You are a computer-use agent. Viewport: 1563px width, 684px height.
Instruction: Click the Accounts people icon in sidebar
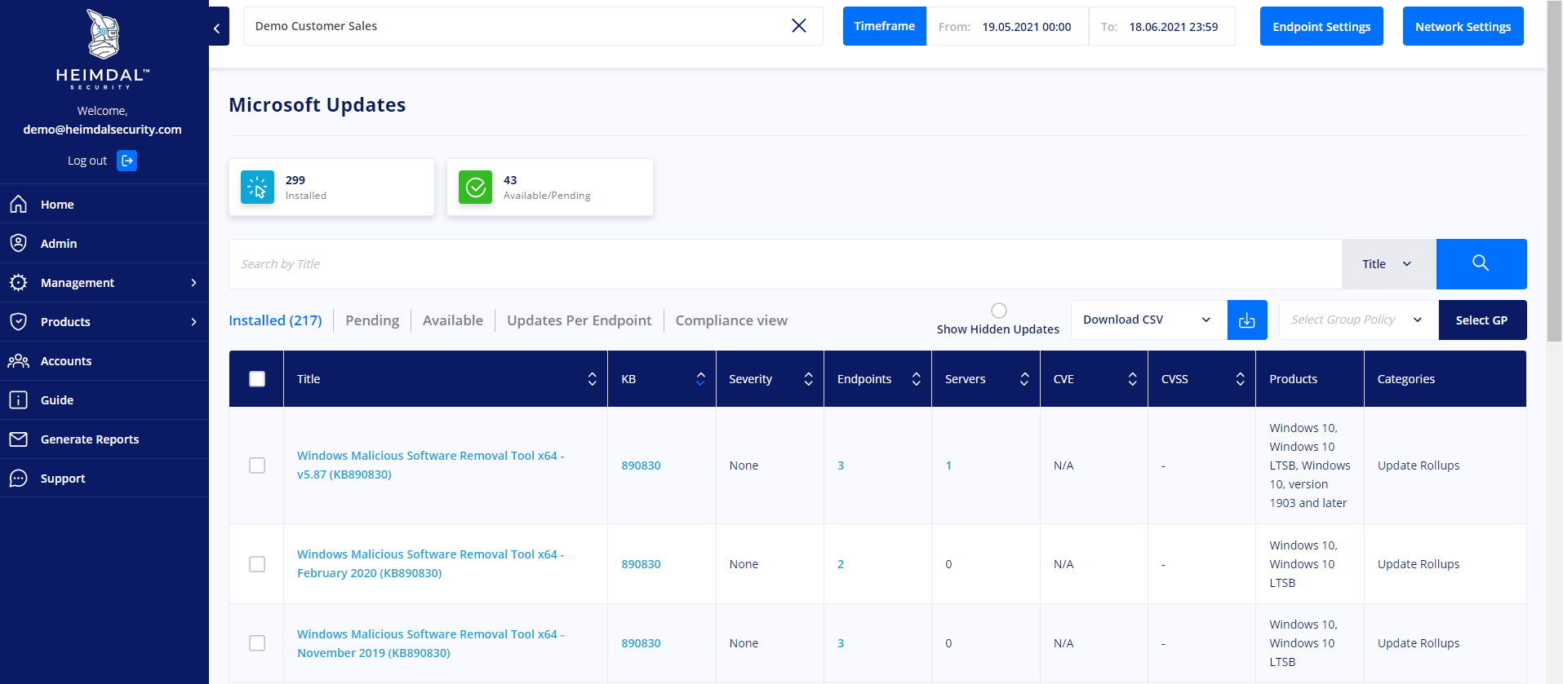click(x=19, y=360)
